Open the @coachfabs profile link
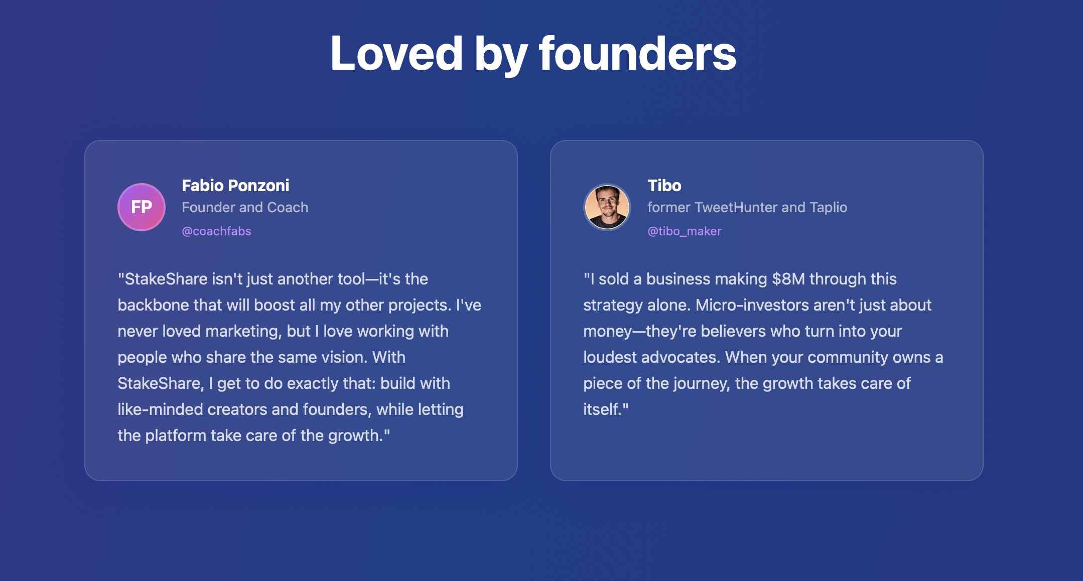Screen dimensions: 1083x581 tap(216, 231)
